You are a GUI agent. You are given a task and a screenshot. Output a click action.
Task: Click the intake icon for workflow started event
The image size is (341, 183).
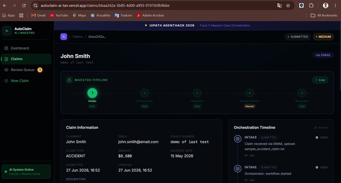pos(237,169)
